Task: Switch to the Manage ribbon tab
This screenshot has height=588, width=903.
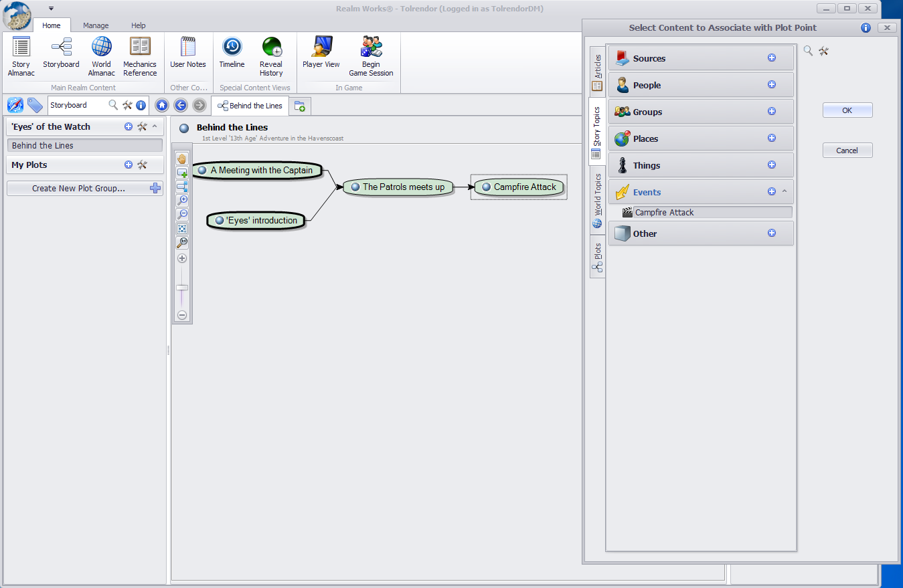Action: tap(96, 25)
